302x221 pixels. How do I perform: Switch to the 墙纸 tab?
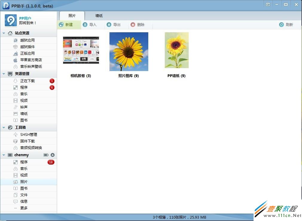tap(99, 16)
